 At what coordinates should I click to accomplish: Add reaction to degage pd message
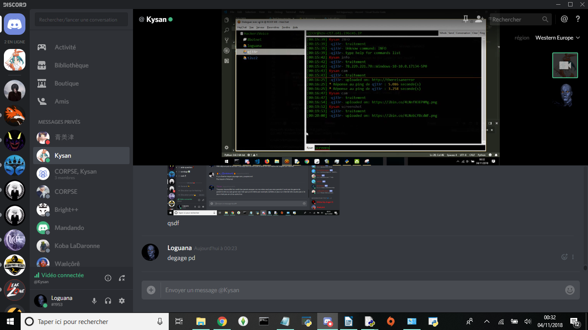564,257
